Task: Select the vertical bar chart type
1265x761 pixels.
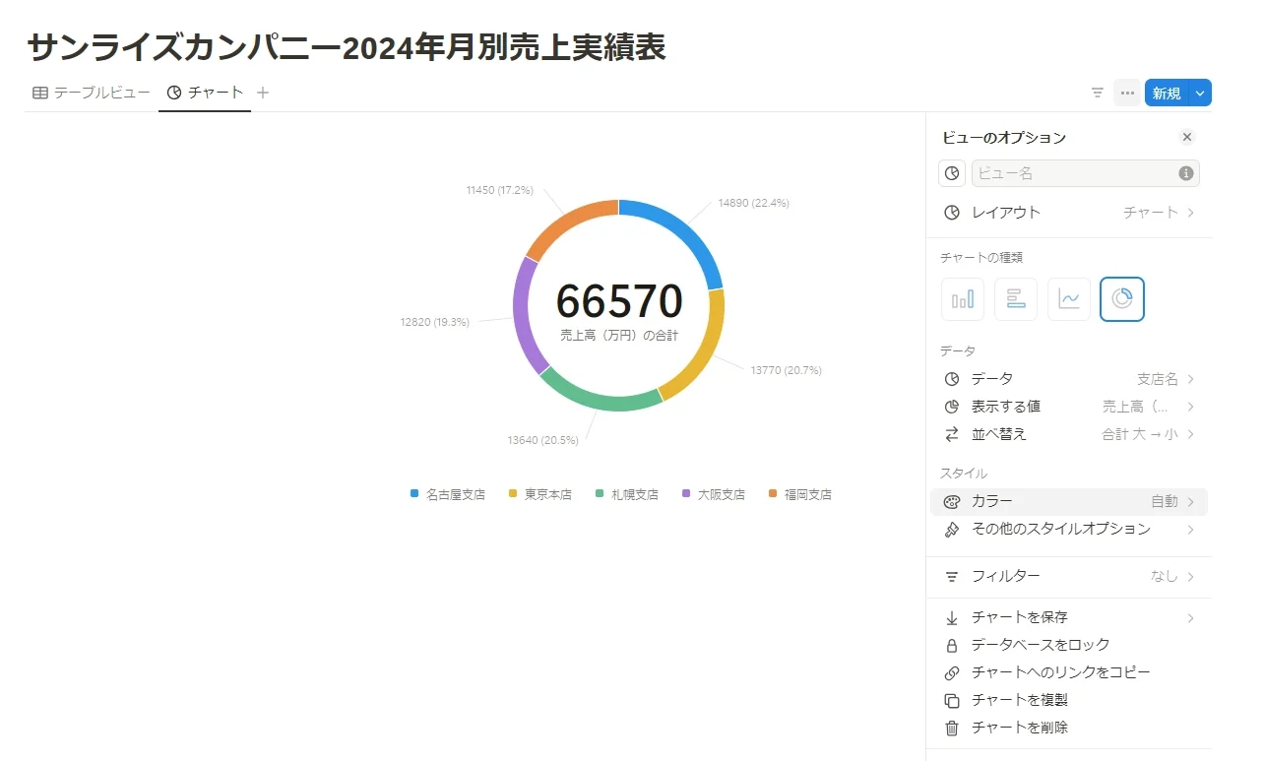Action: click(x=963, y=299)
